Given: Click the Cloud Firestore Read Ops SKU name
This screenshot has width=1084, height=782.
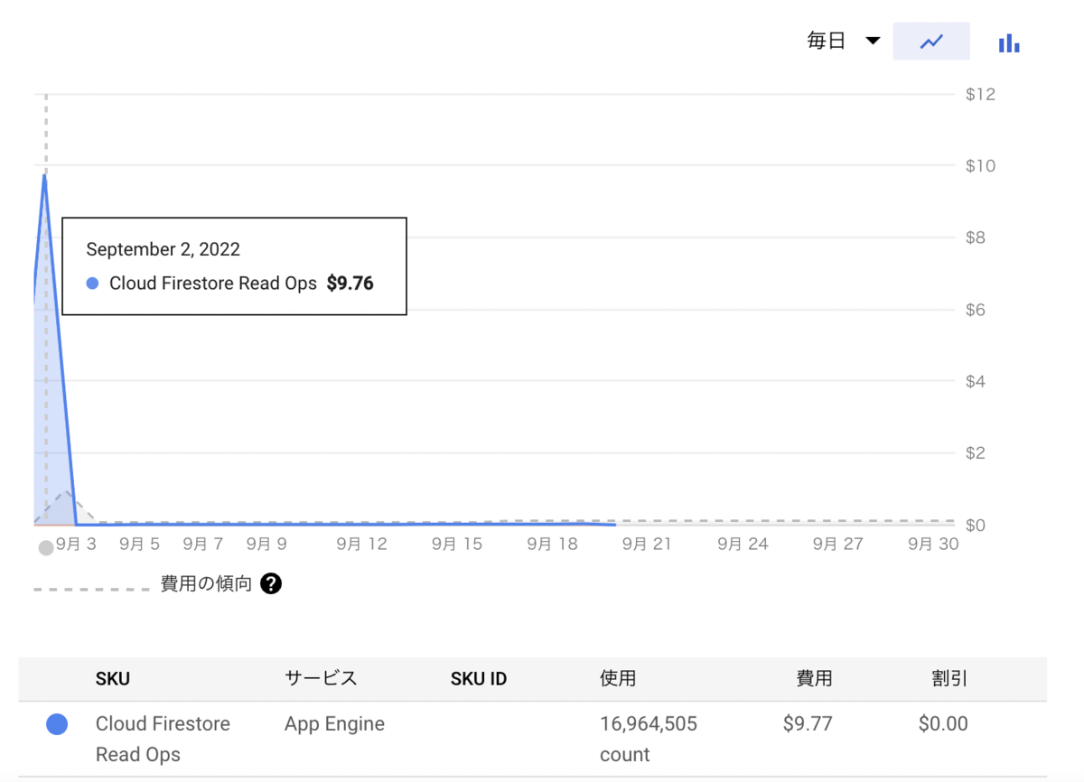Looking at the screenshot, I should tap(163, 739).
